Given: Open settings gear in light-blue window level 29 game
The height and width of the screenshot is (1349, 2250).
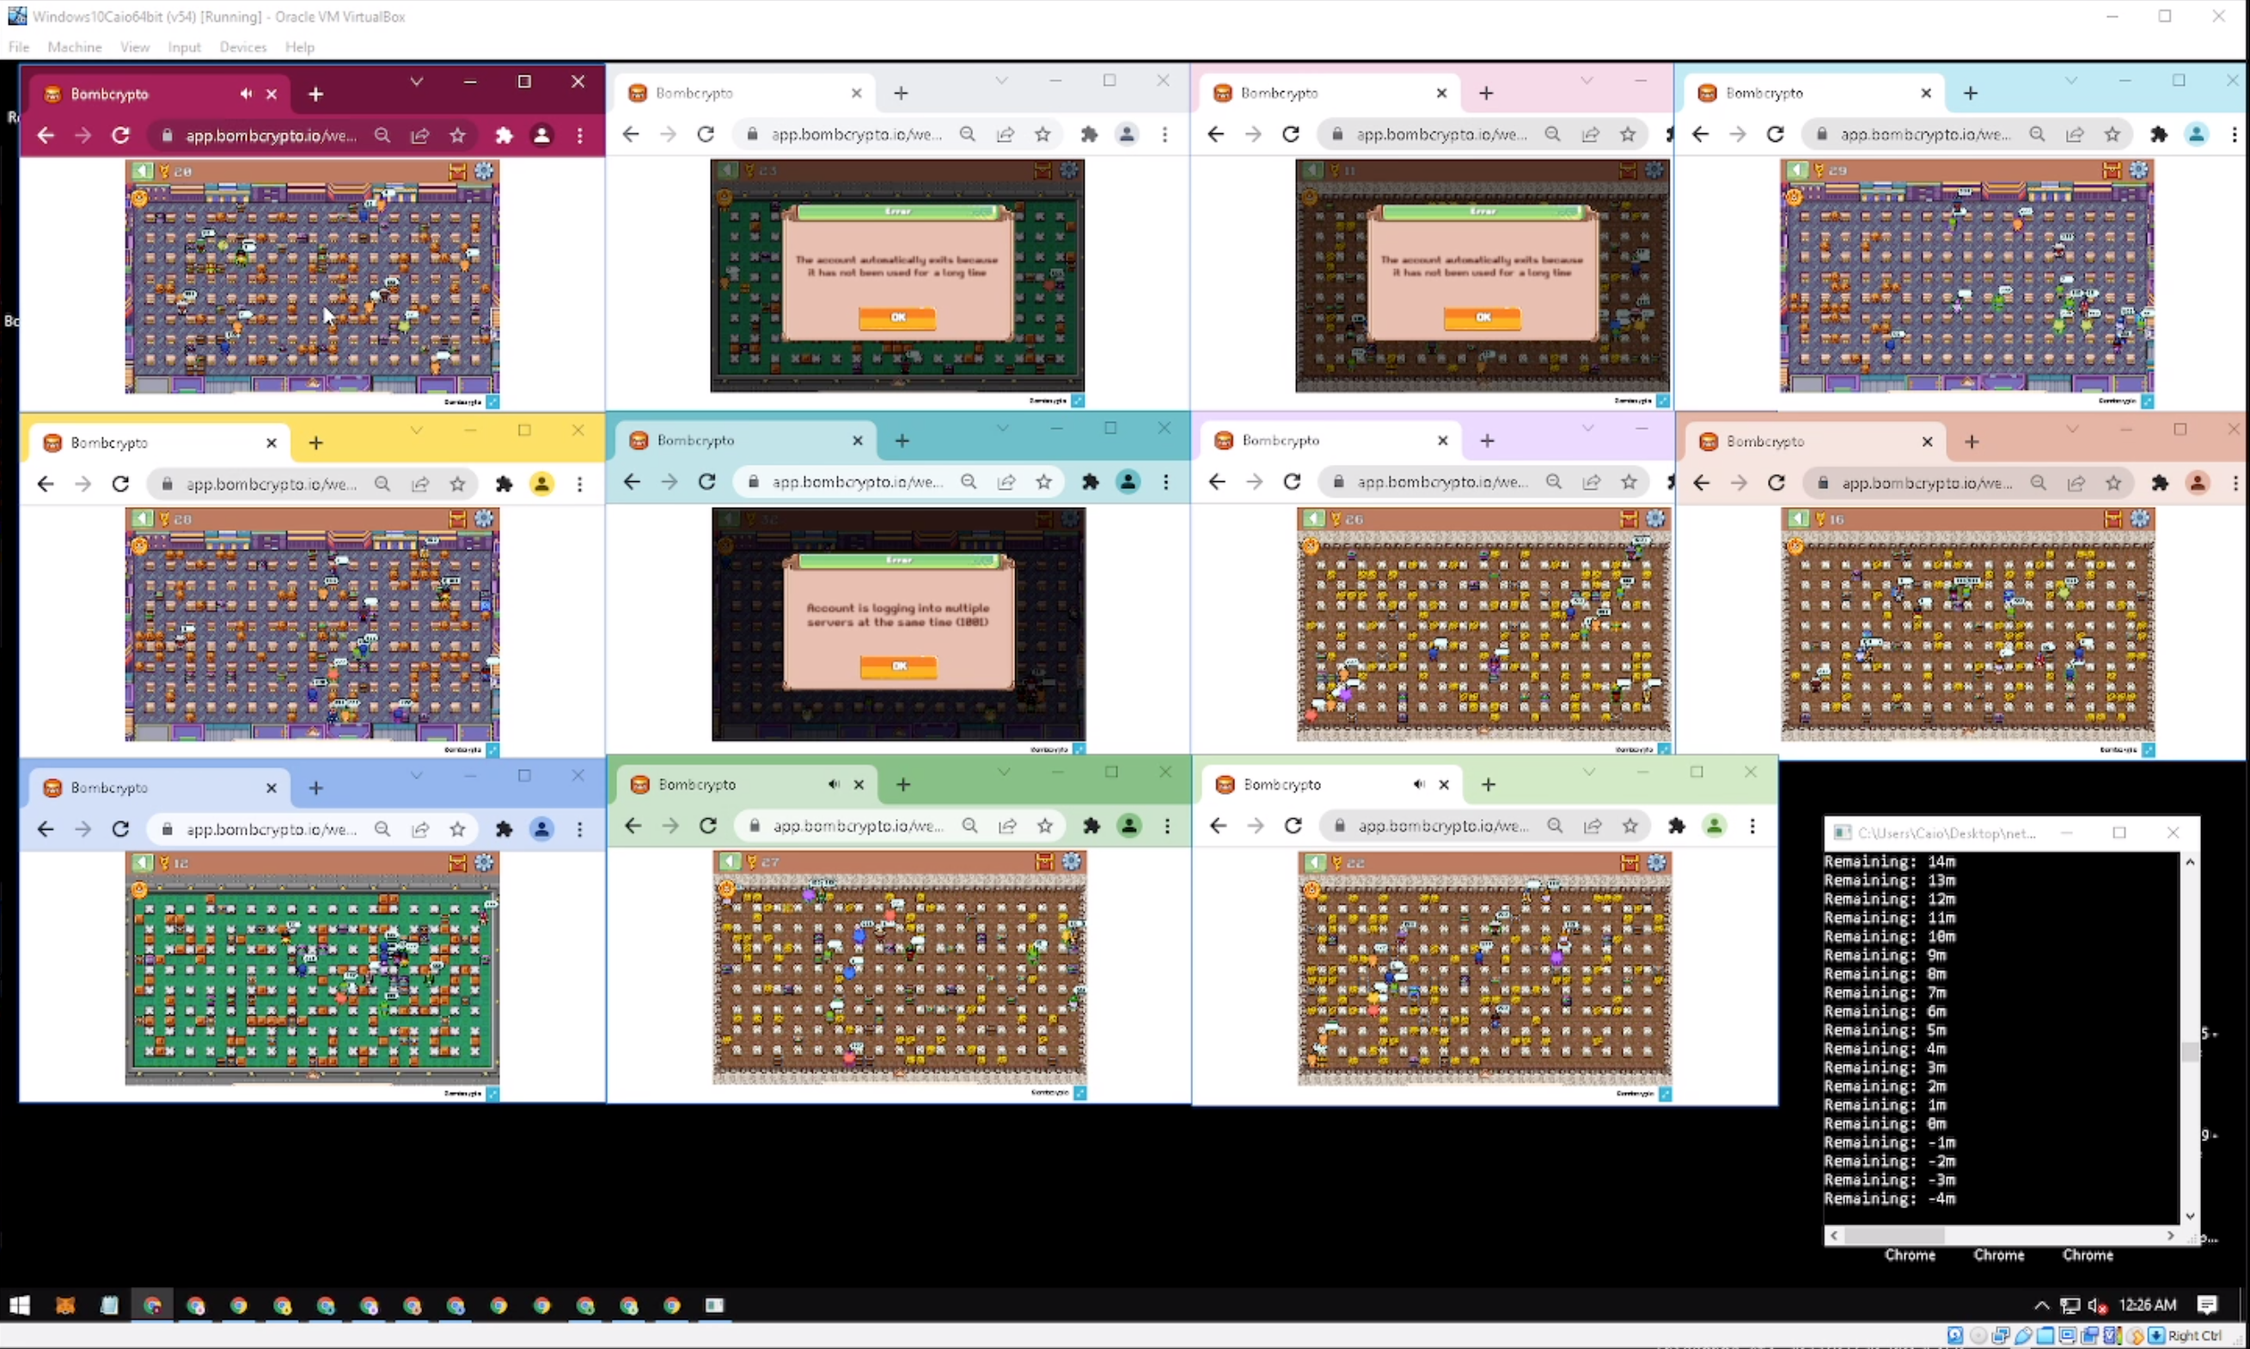Looking at the screenshot, I should coord(2139,170).
